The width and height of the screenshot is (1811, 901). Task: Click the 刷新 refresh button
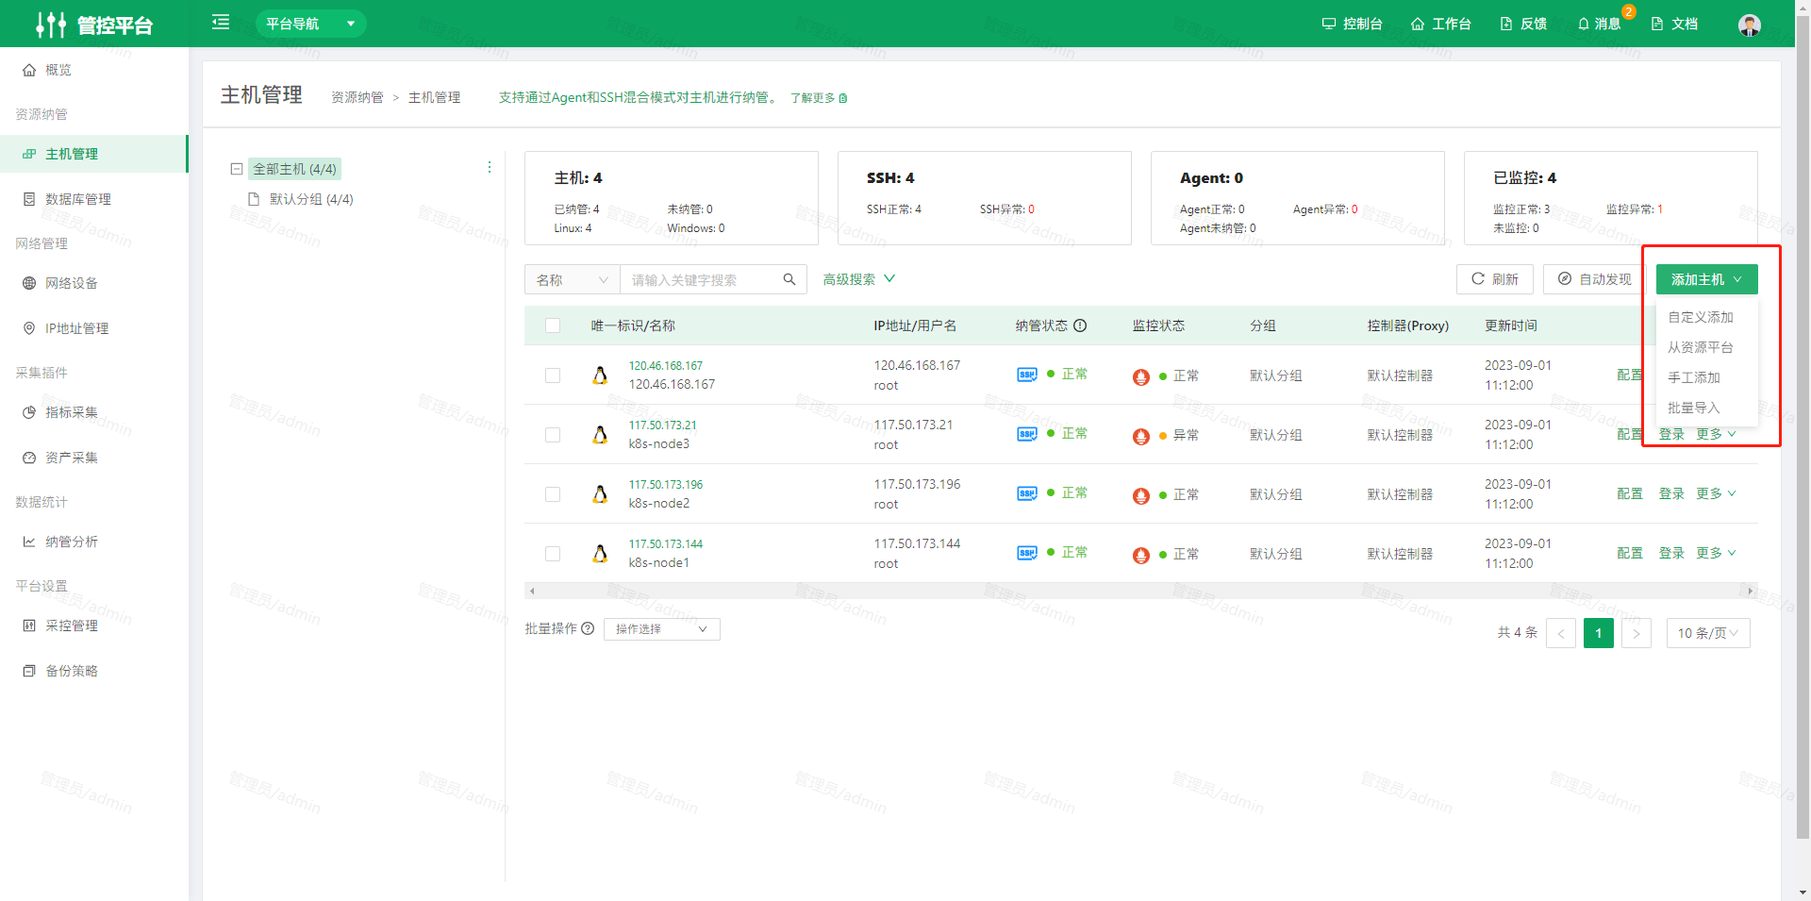pos(1495,279)
